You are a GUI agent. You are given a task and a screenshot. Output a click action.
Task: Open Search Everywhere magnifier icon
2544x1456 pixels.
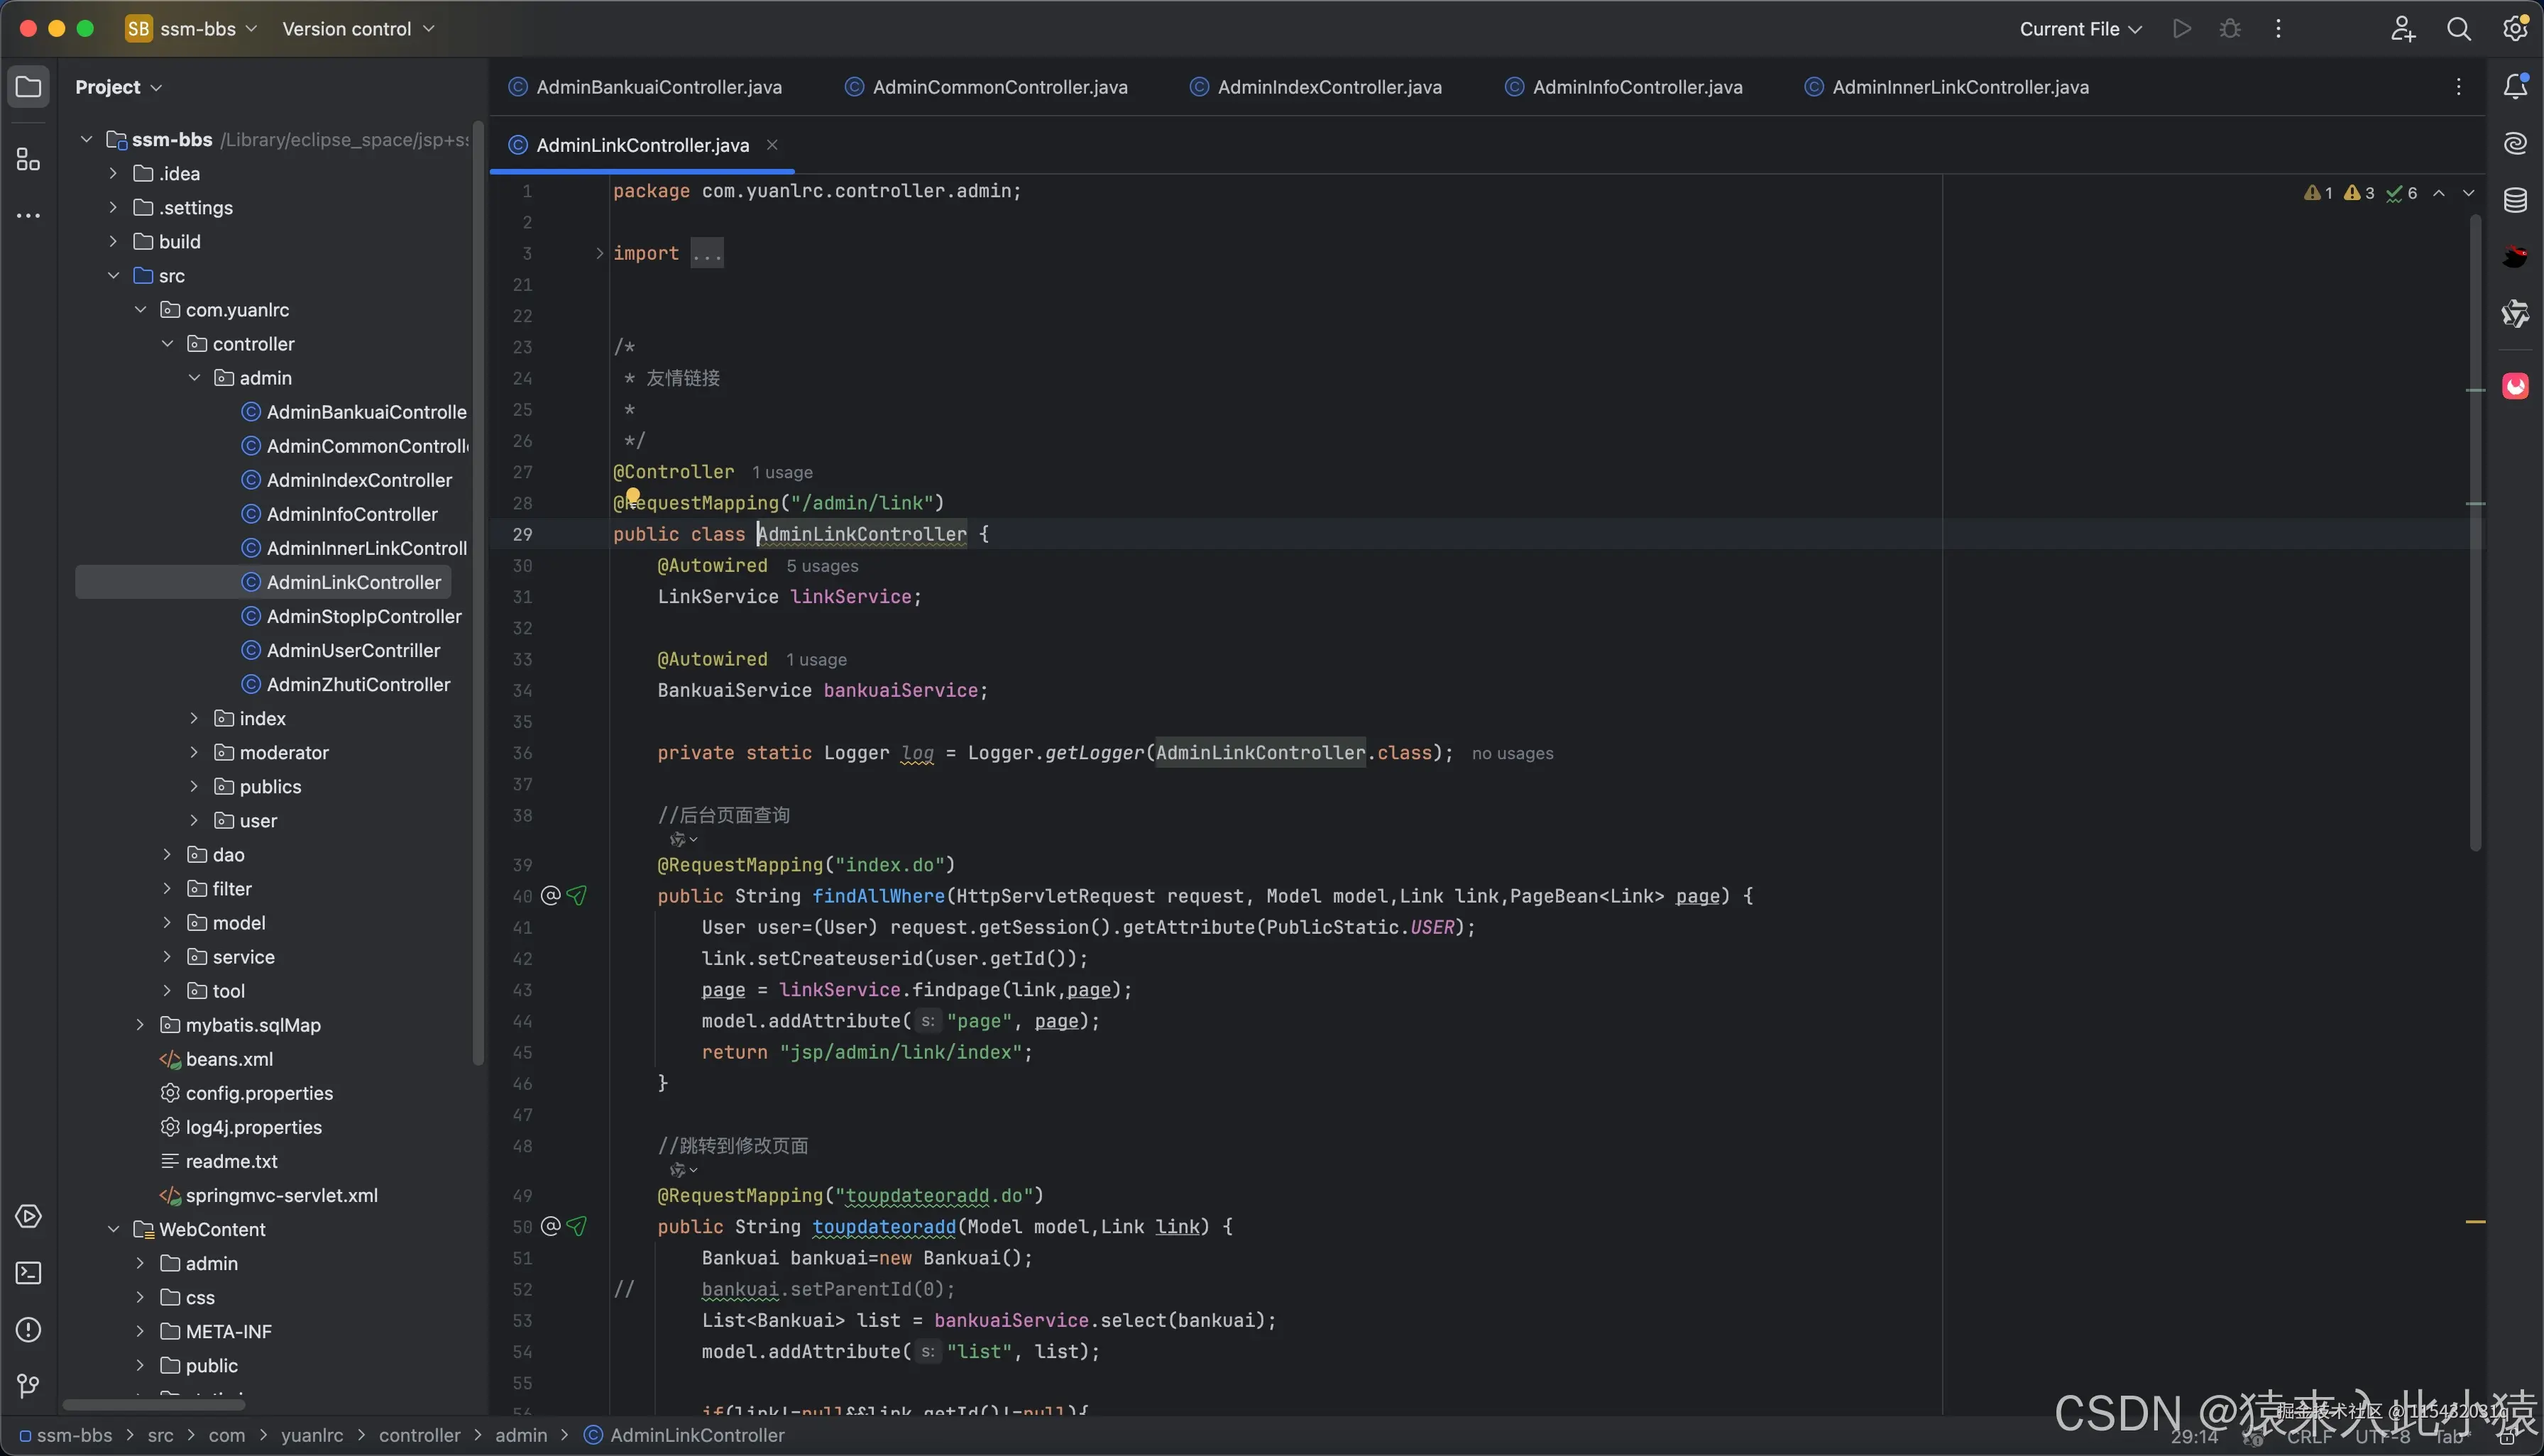pos(2458,29)
